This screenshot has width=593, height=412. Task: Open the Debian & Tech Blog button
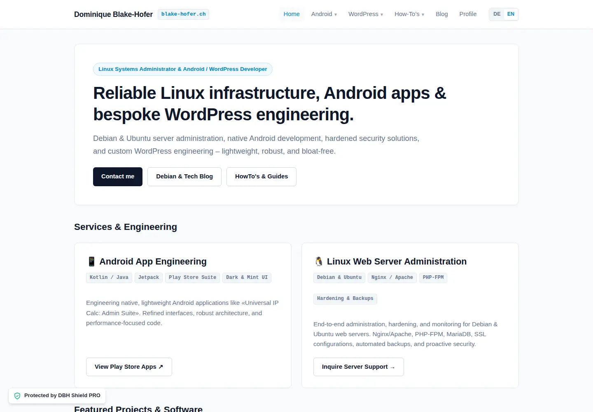[184, 177]
